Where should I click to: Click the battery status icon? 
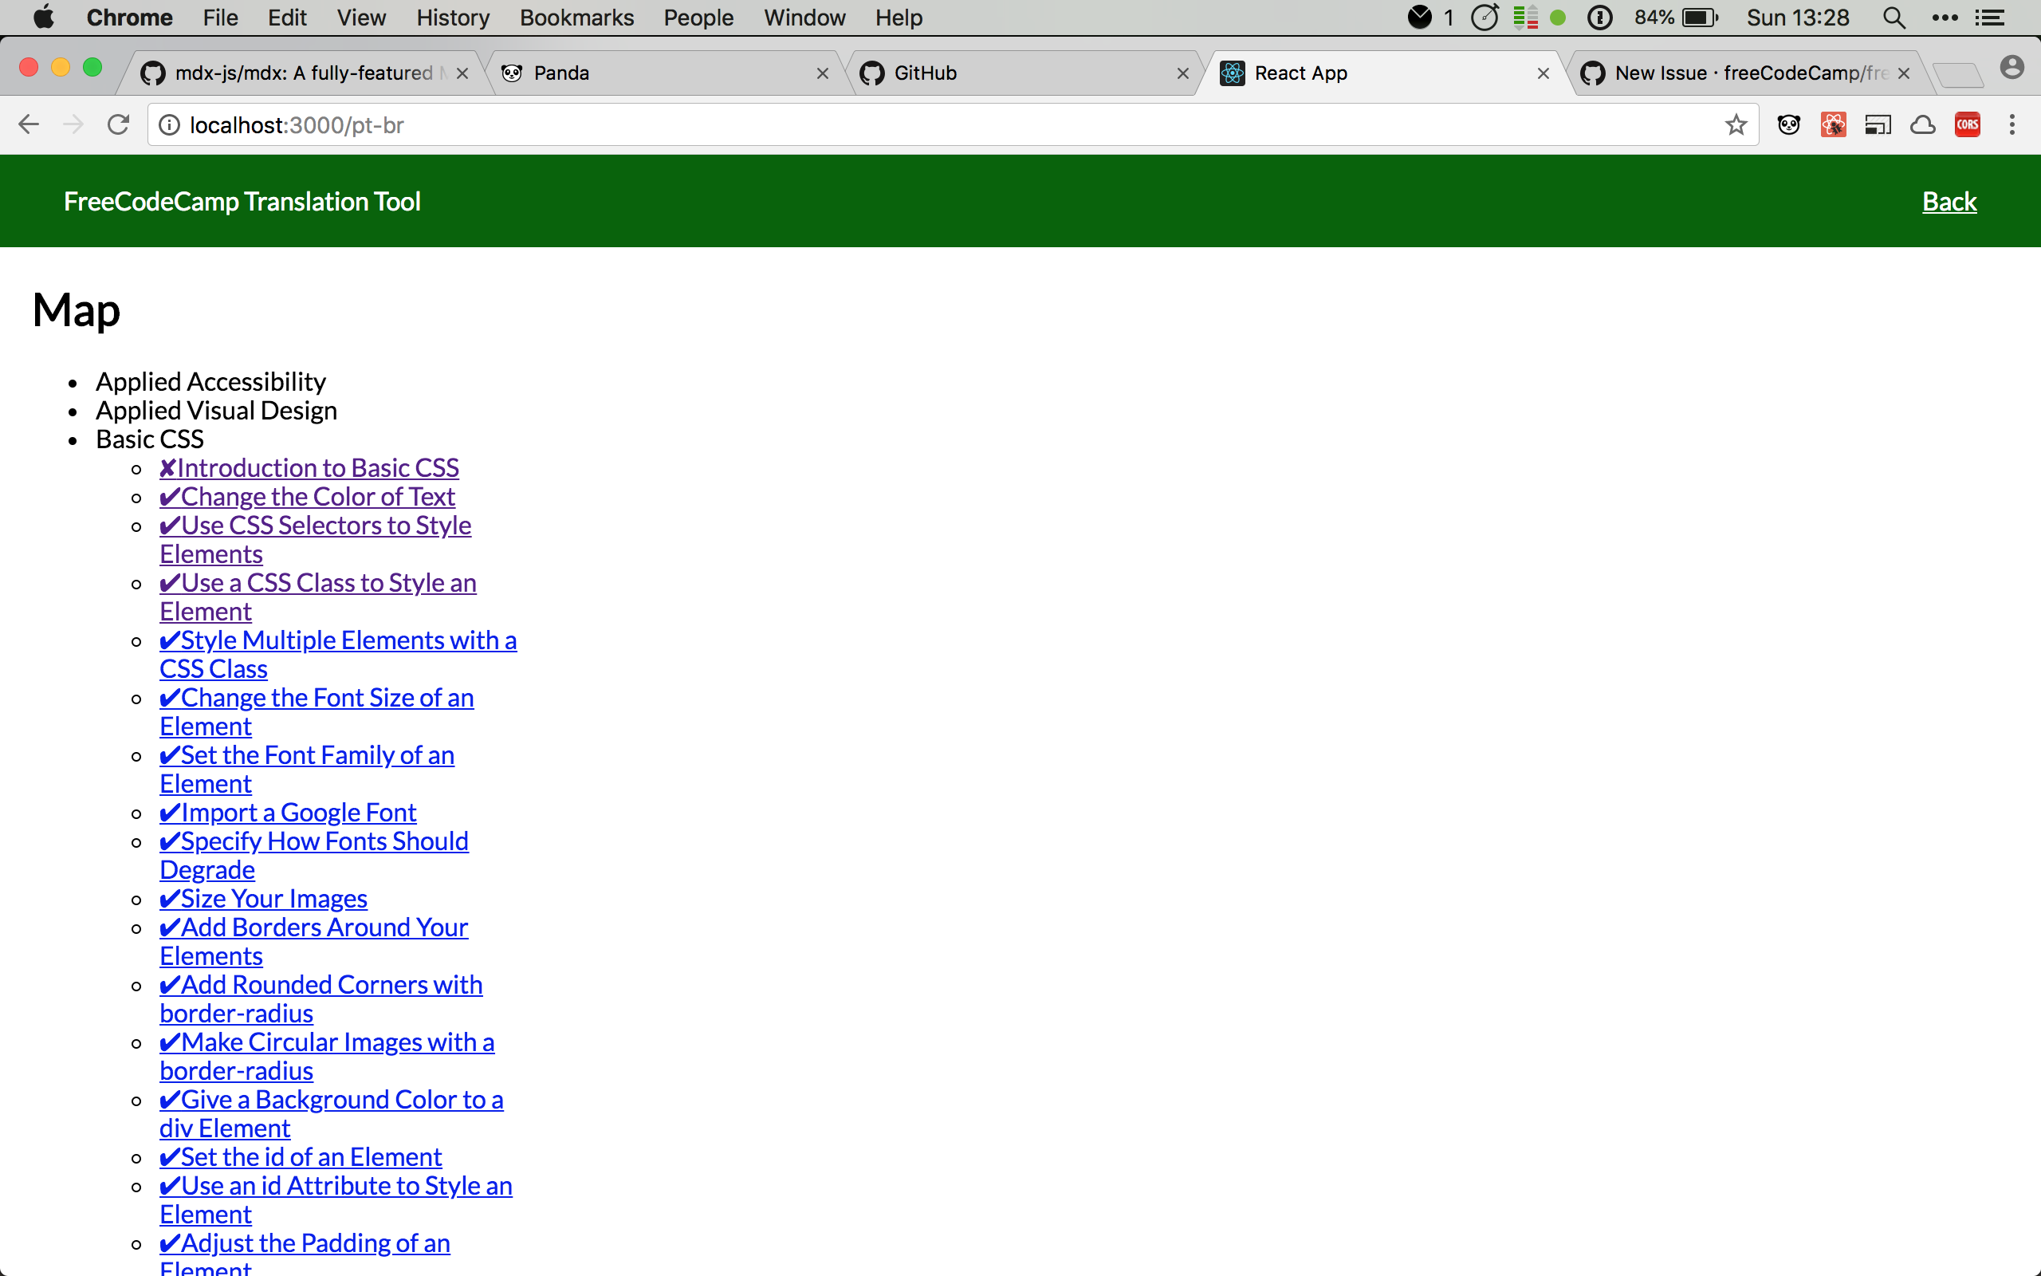pos(1699,18)
